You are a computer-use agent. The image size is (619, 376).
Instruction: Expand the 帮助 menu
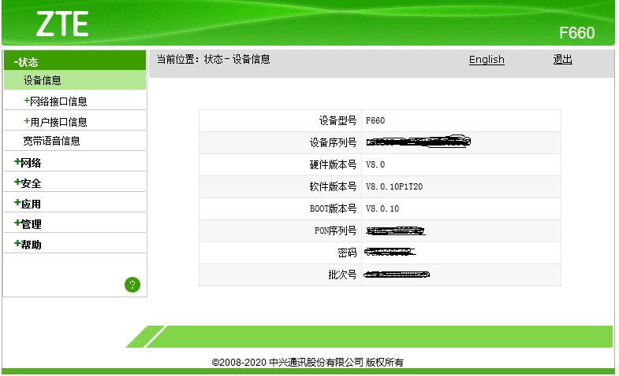coord(28,245)
